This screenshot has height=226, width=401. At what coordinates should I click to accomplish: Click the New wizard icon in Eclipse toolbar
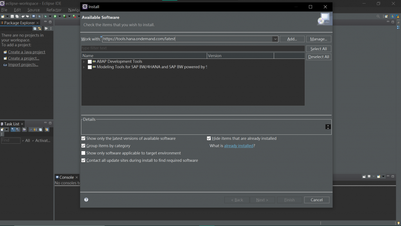point(3,16)
